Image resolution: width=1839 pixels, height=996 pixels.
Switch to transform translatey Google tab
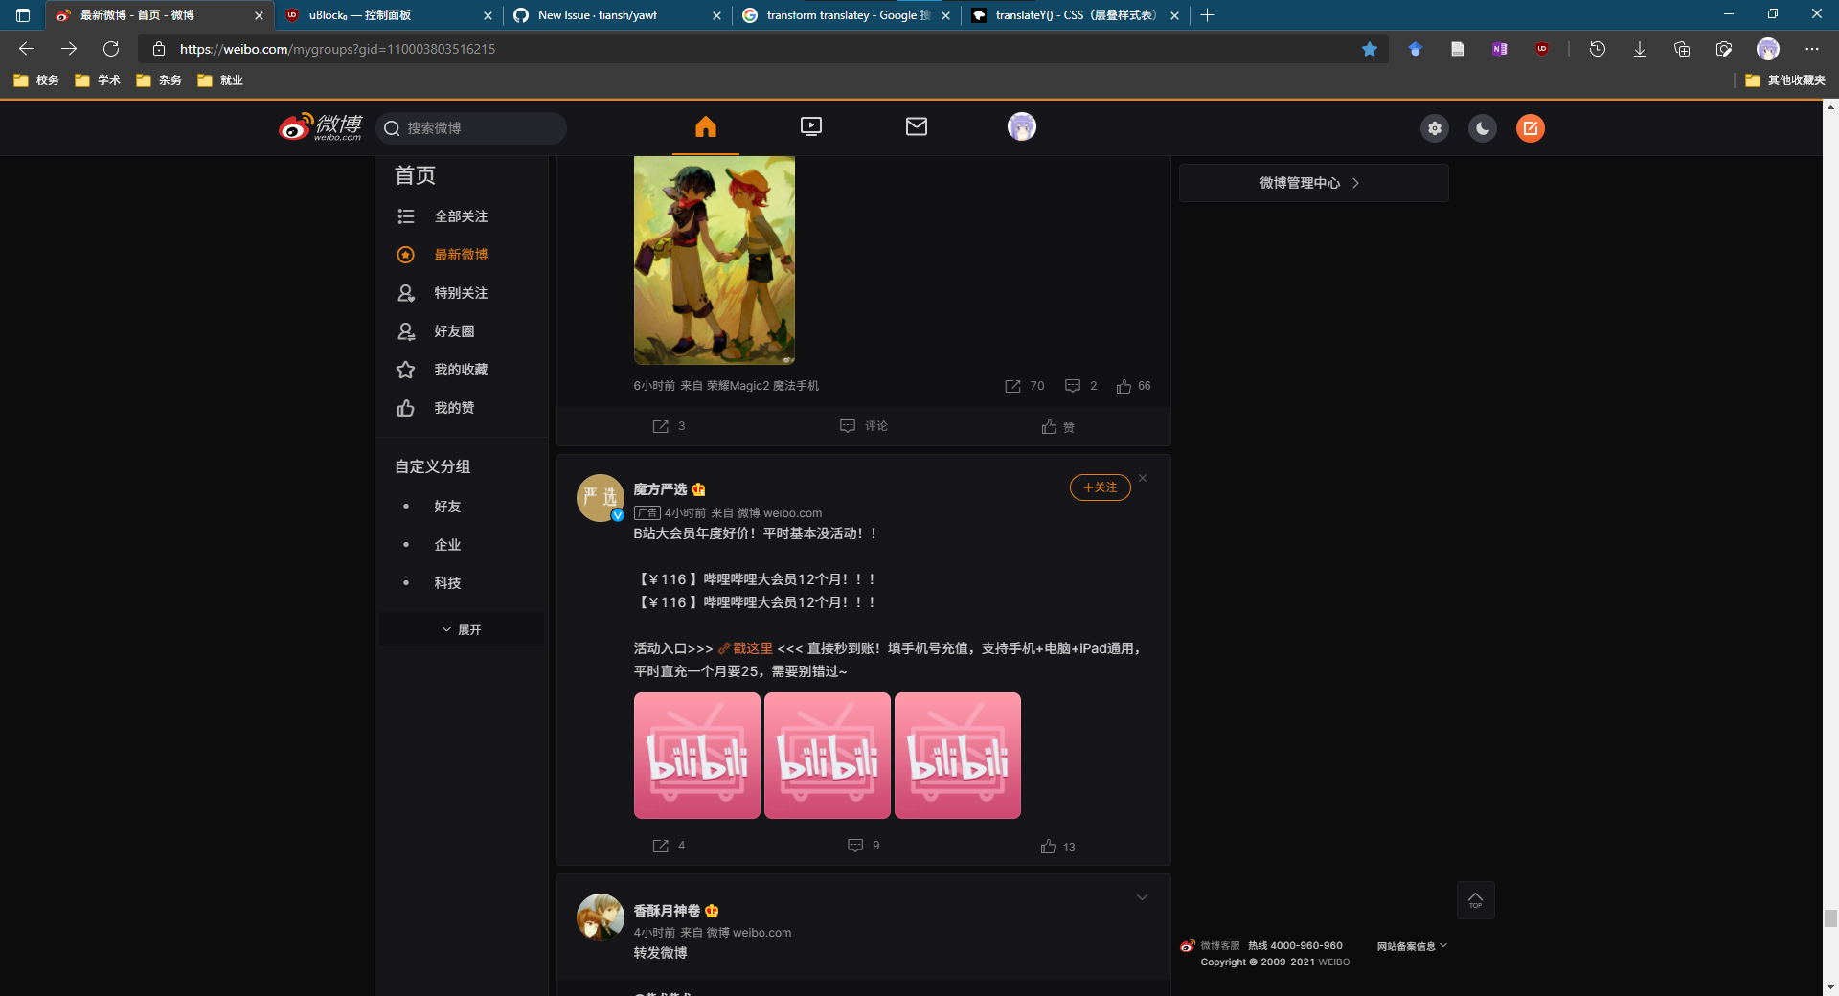(847, 15)
